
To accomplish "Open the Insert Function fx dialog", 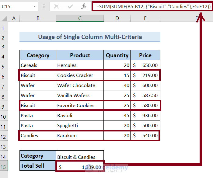I will (84, 6).
